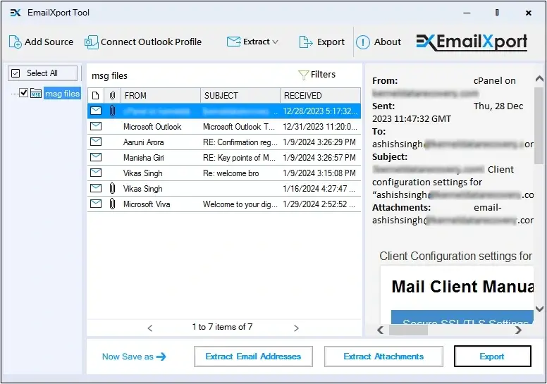Click the Extract Email Addresses button
Image resolution: width=547 pixels, height=384 pixels.
coord(253,357)
